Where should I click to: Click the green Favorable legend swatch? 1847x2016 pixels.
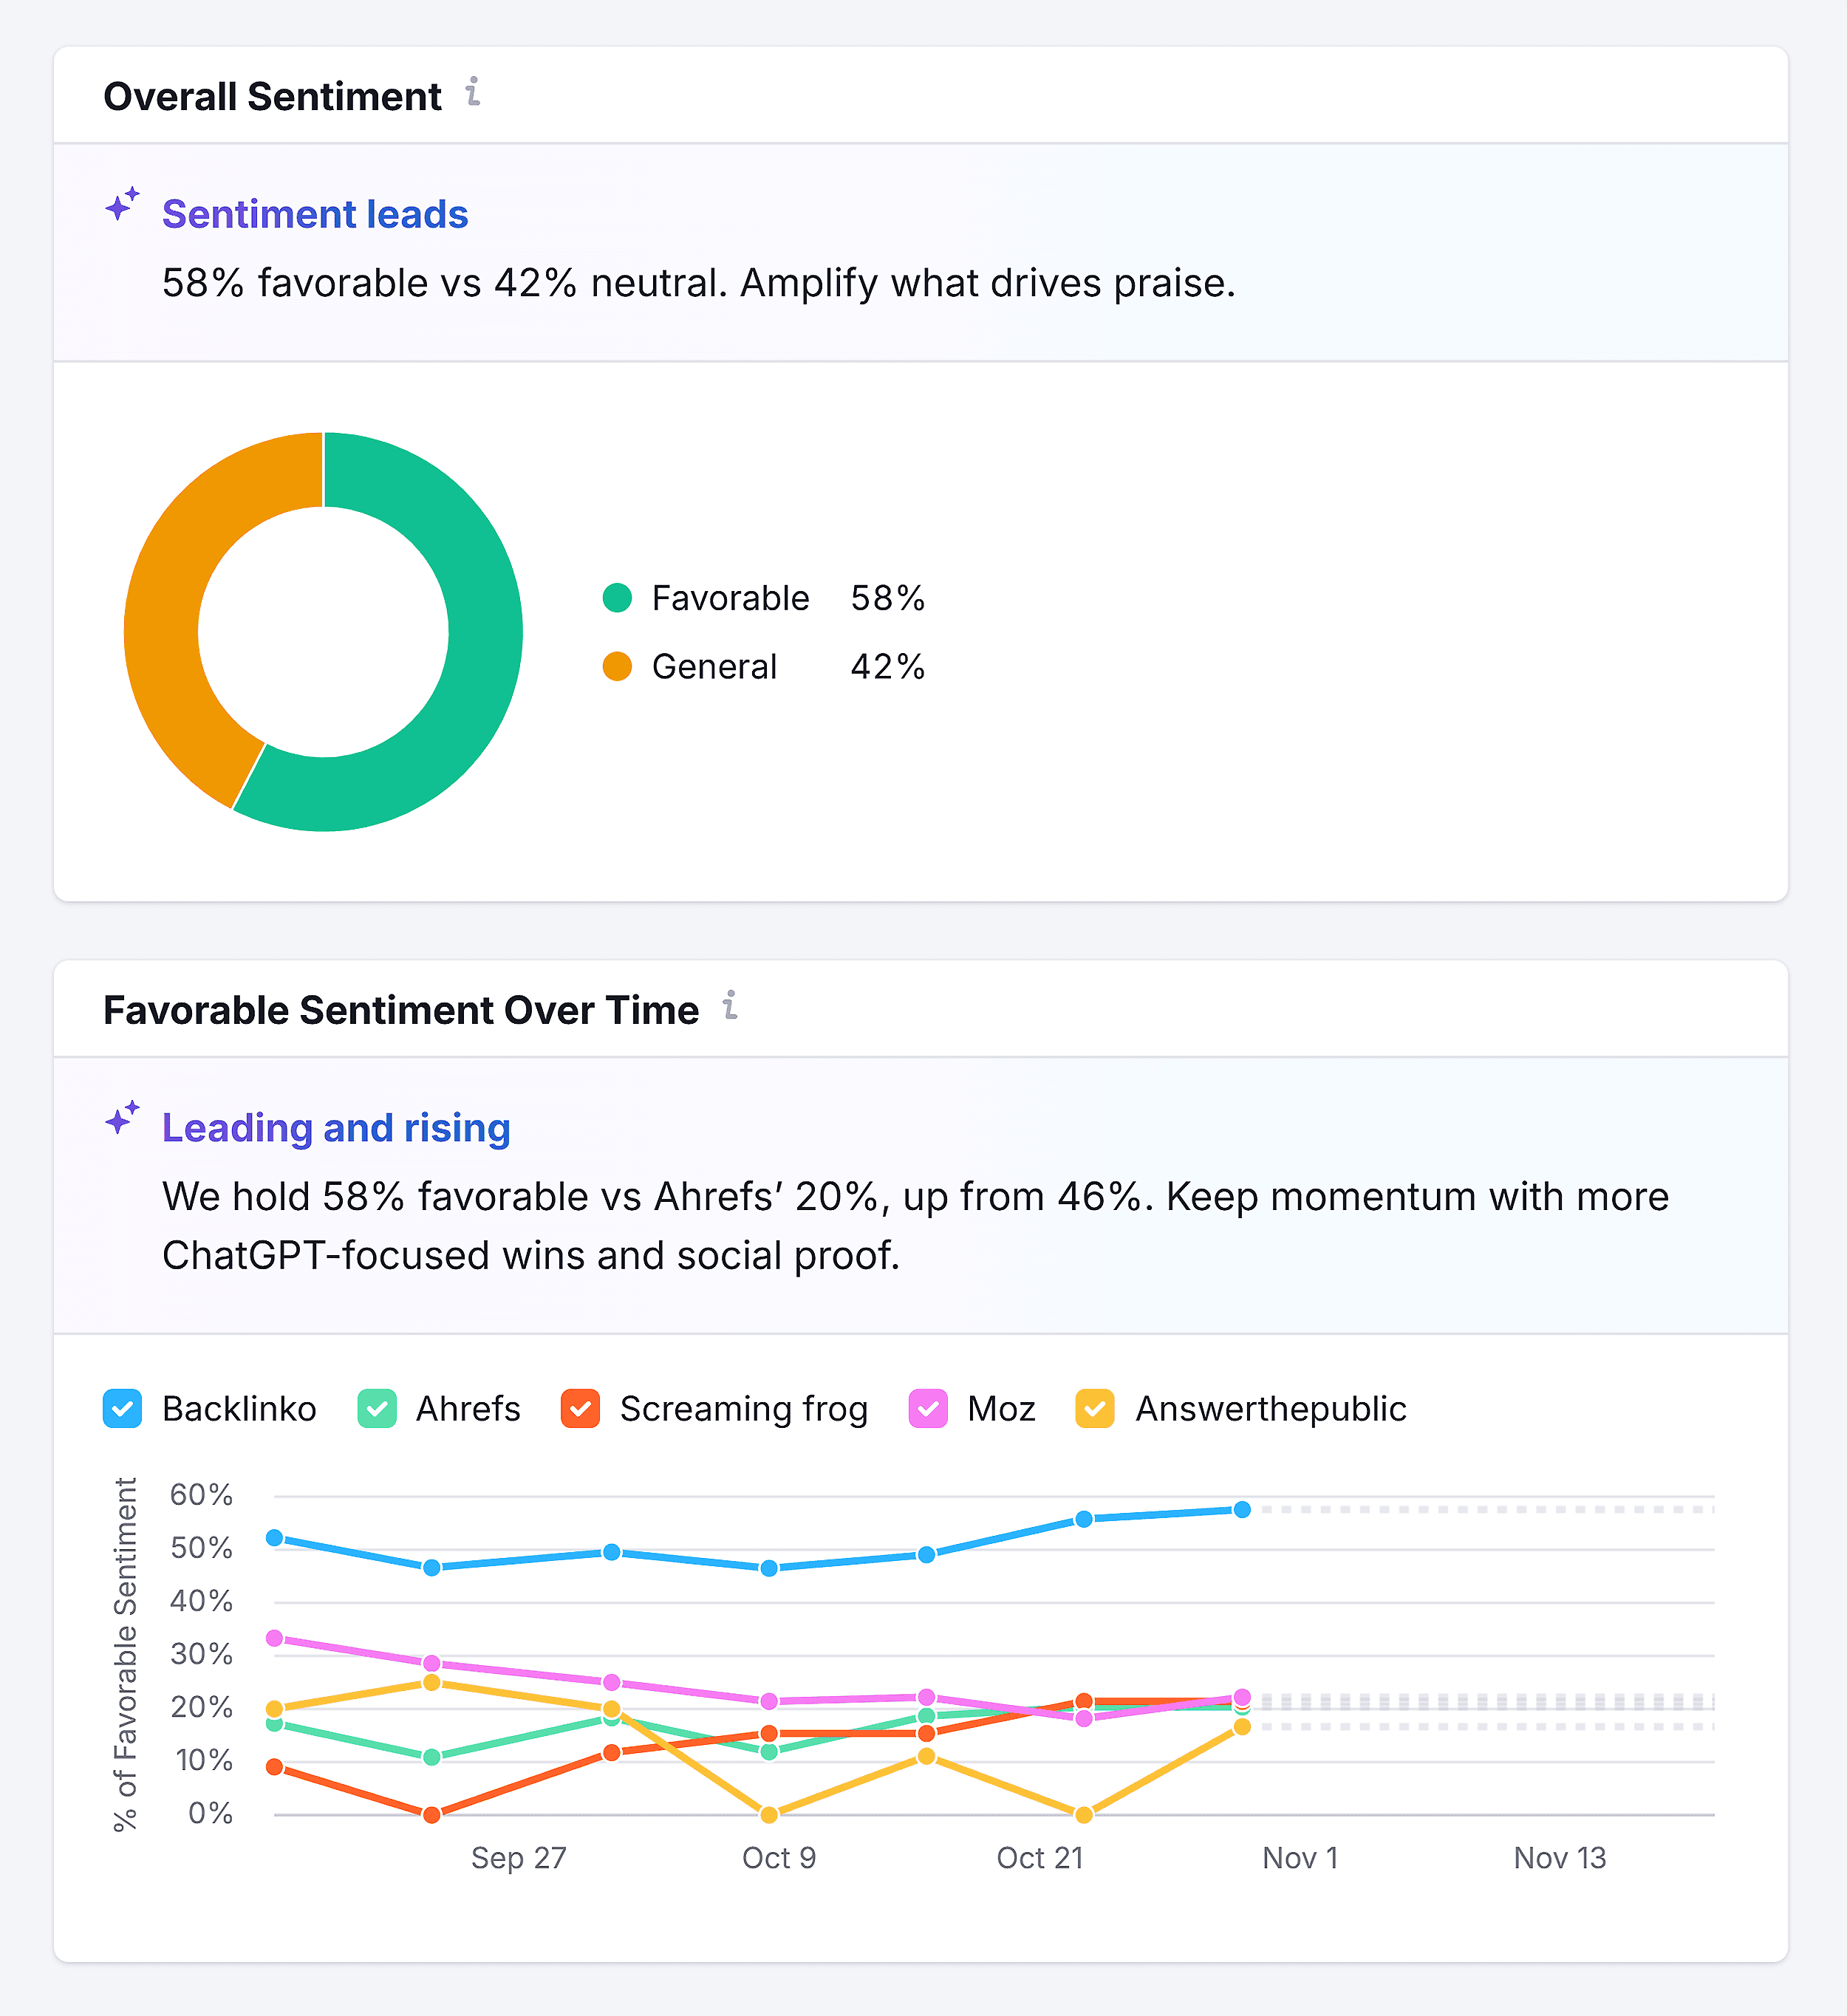tap(618, 597)
